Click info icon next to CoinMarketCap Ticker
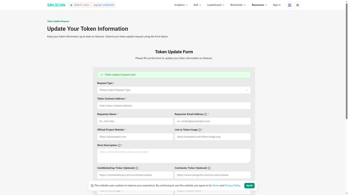This screenshot has height=195, width=348. 137,168
